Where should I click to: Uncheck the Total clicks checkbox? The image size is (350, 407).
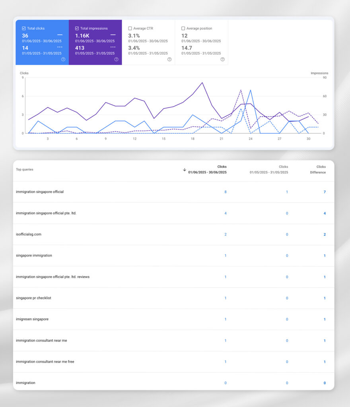coord(24,29)
